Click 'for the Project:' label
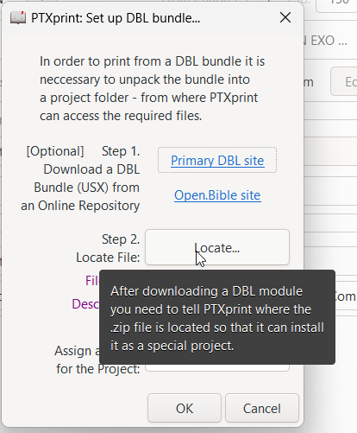Image resolution: width=357 pixels, height=433 pixels. pyautogui.click(x=98, y=369)
